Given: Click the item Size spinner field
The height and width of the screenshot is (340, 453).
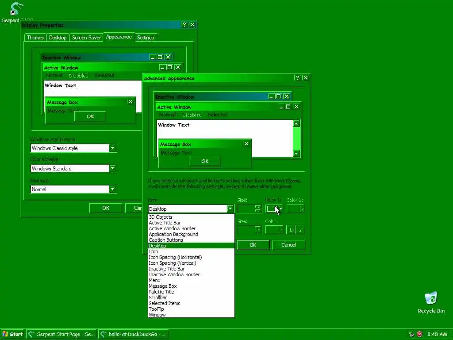Looking at the screenshot, I should (250, 209).
